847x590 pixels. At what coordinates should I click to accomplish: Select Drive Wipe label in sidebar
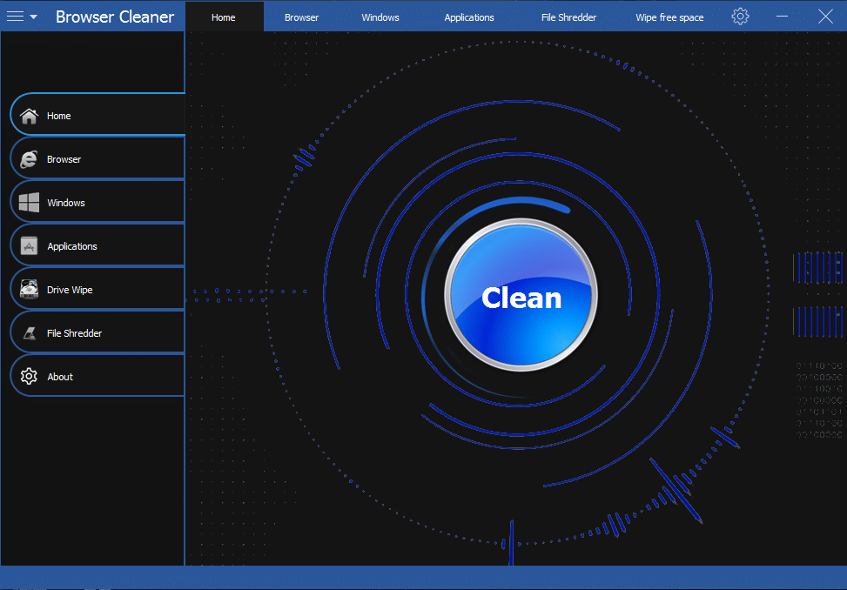click(70, 290)
